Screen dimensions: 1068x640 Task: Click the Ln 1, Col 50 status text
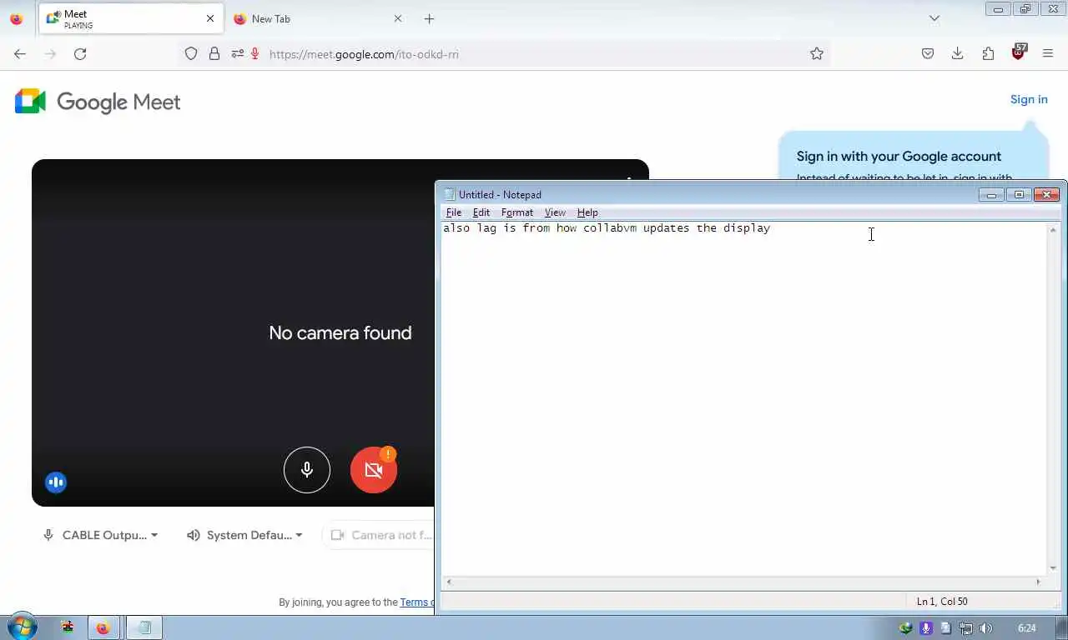[x=942, y=602]
